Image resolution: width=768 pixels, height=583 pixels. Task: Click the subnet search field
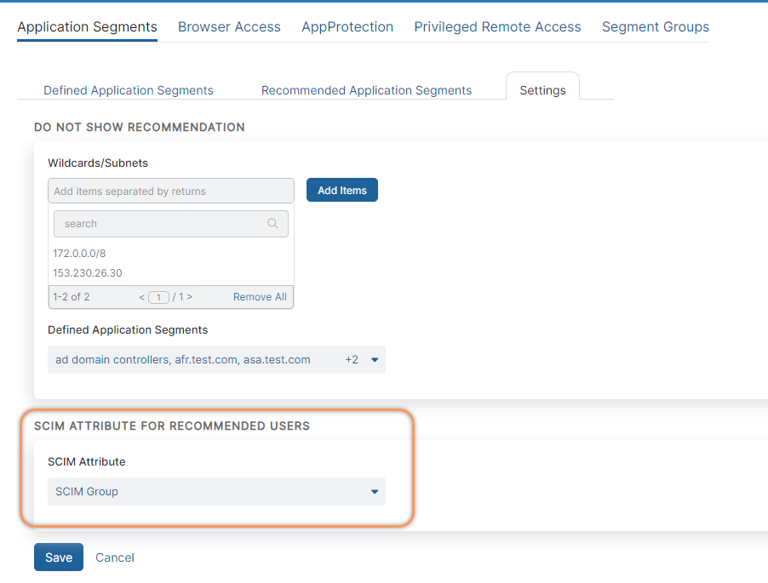162,224
